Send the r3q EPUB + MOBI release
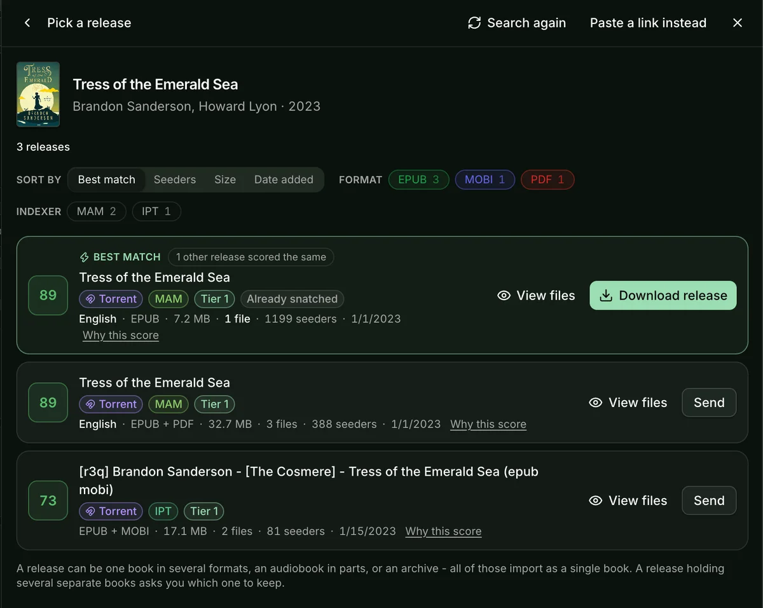Screen dimensions: 763x608 click(x=709, y=501)
